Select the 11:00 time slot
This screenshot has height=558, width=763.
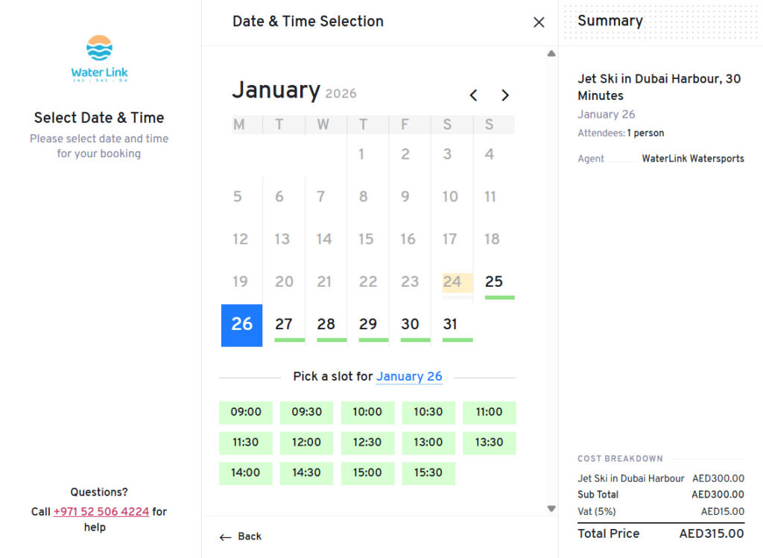click(x=490, y=412)
